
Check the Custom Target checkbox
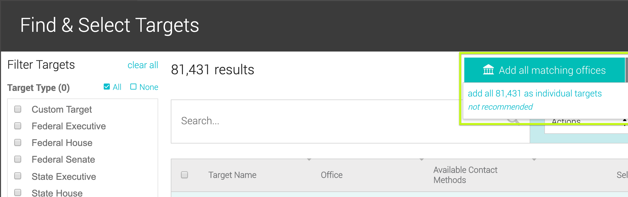pyautogui.click(x=18, y=109)
